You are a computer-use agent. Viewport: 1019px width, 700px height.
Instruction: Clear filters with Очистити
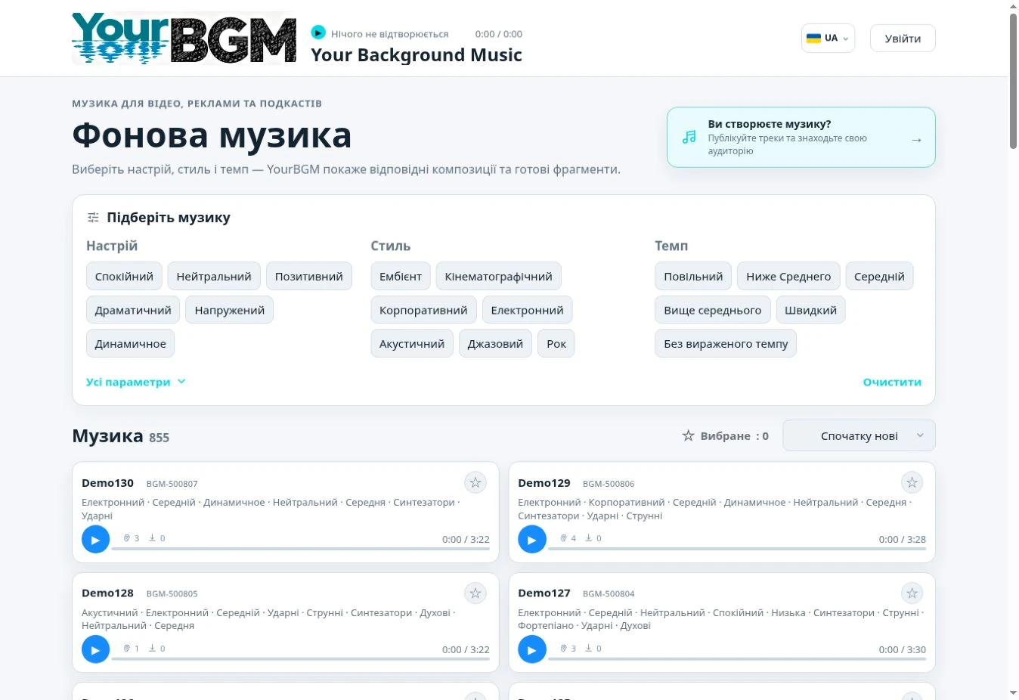[x=892, y=382]
